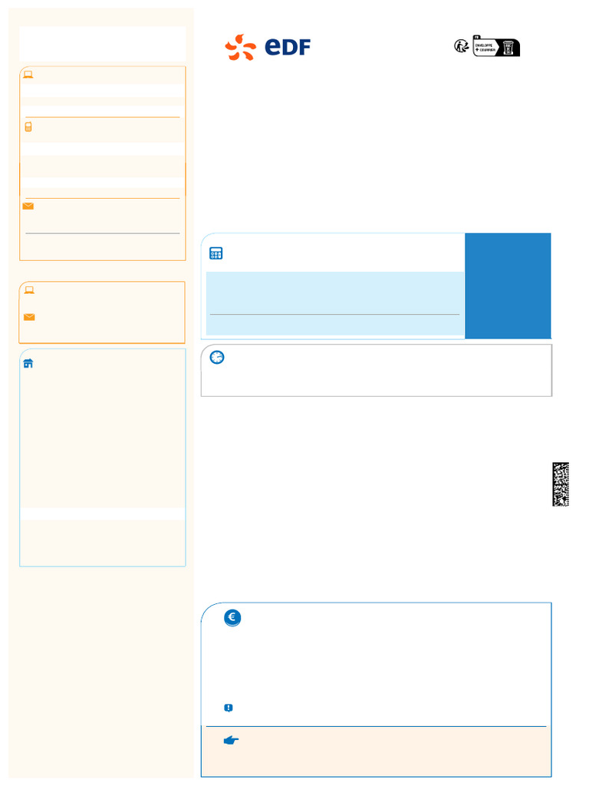Click the euro coin icon
The height and width of the screenshot is (786, 589).
pos(232,618)
